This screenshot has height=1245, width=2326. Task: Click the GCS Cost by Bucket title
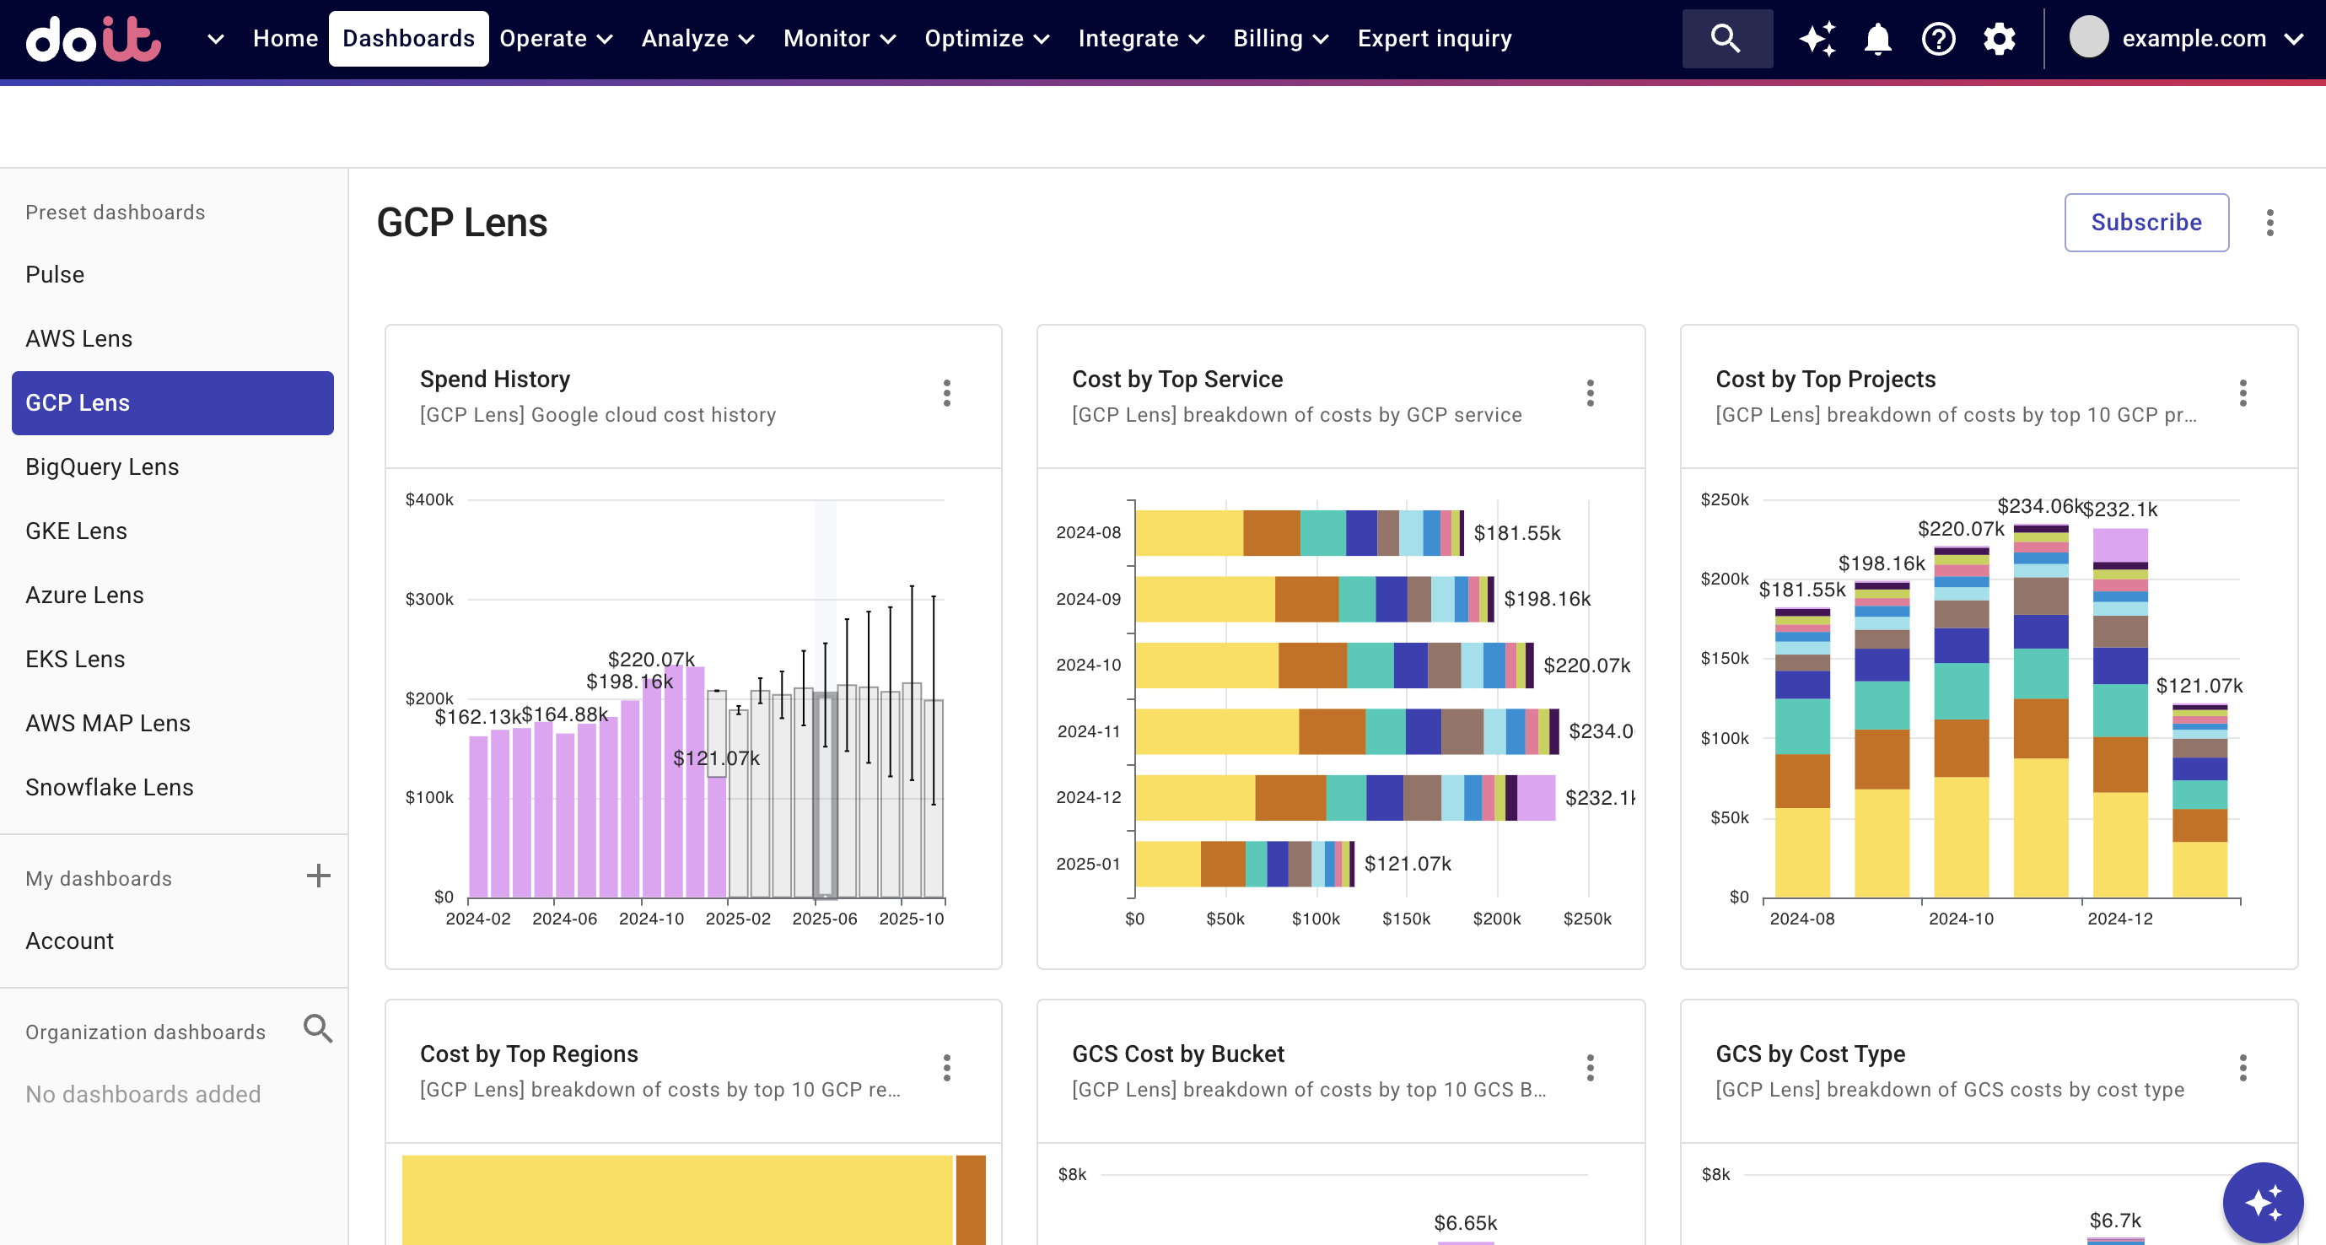tap(1177, 1054)
